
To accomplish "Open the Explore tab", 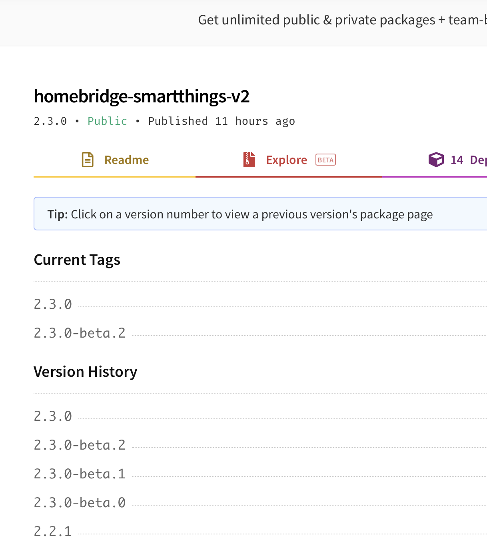I will coord(286,160).
